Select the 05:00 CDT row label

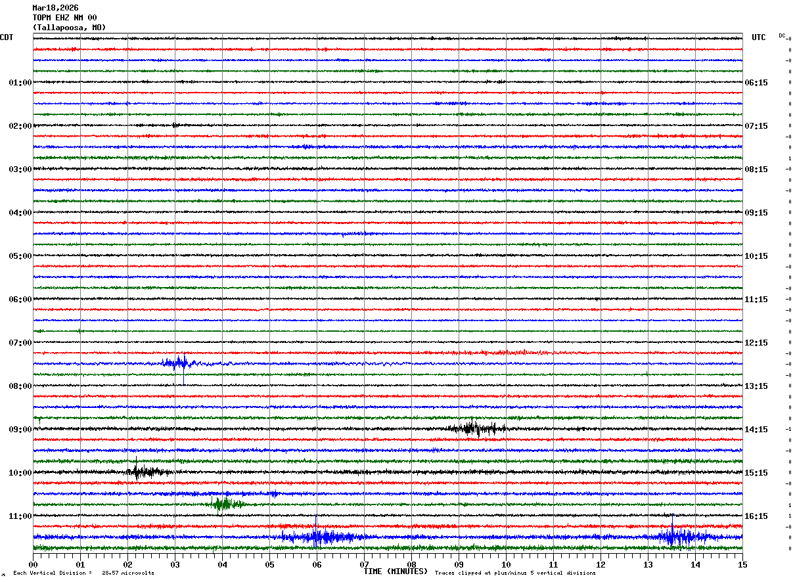pos(20,256)
